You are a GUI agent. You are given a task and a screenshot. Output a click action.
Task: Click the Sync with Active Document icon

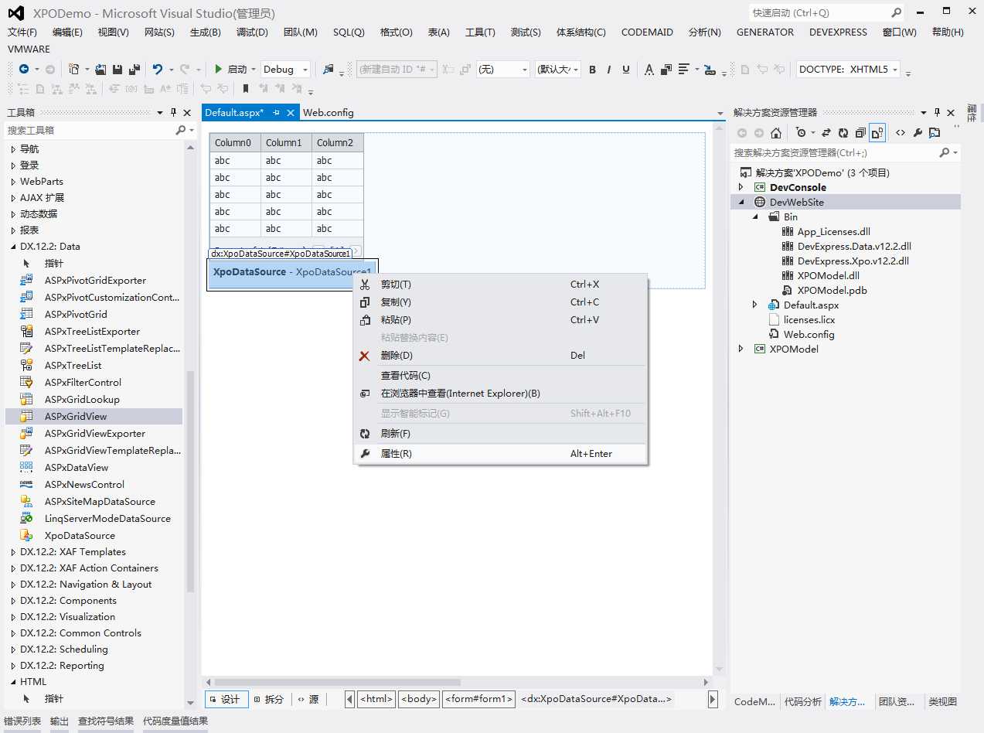click(x=826, y=133)
